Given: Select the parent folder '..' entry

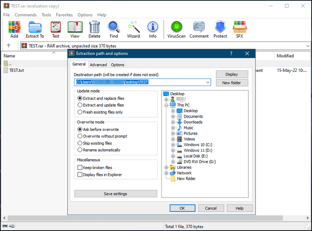Looking at the screenshot, I should pyautogui.click(x=7, y=64).
